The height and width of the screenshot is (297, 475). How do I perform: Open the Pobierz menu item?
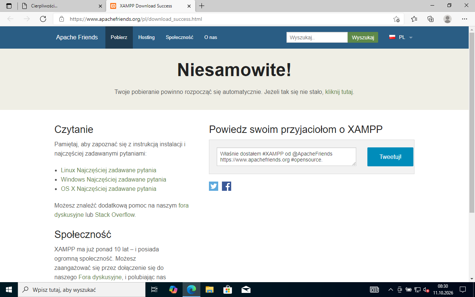[119, 37]
